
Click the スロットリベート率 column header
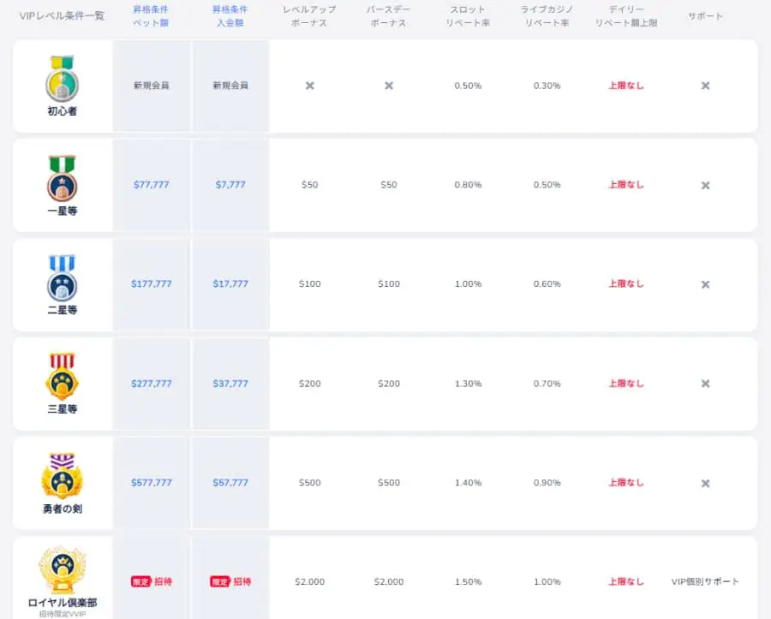(x=468, y=15)
